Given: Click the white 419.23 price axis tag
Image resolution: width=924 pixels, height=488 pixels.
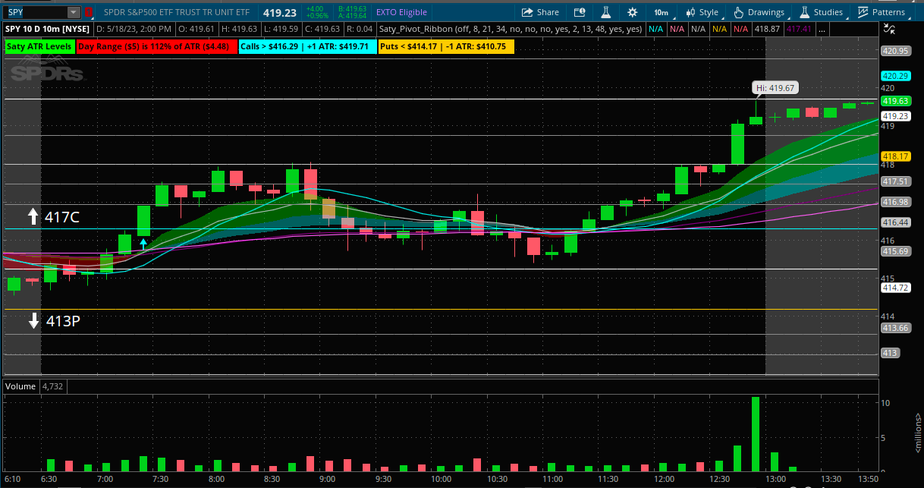Looking at the screenshot, I should 895,116.
